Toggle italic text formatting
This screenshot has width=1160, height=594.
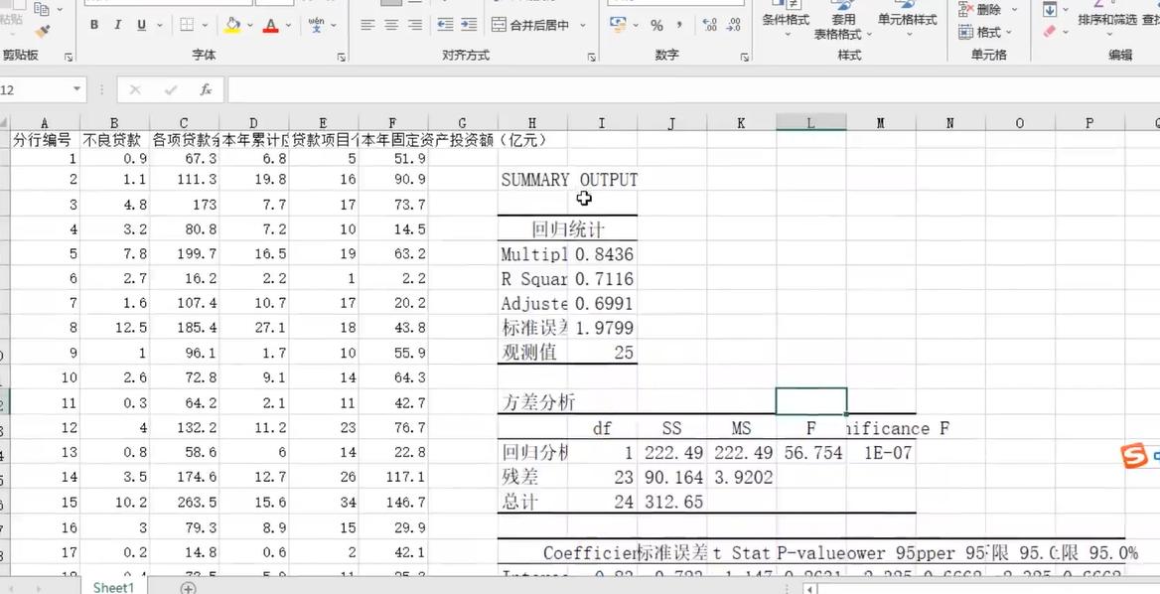click(118, 25)
